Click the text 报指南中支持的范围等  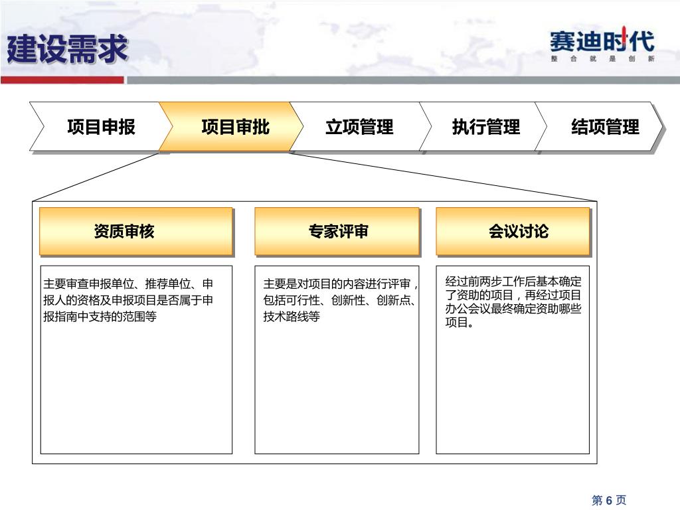100,317
